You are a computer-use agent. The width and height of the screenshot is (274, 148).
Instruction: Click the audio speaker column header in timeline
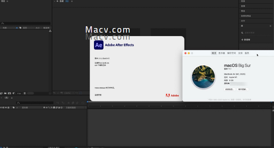[4, 108]
